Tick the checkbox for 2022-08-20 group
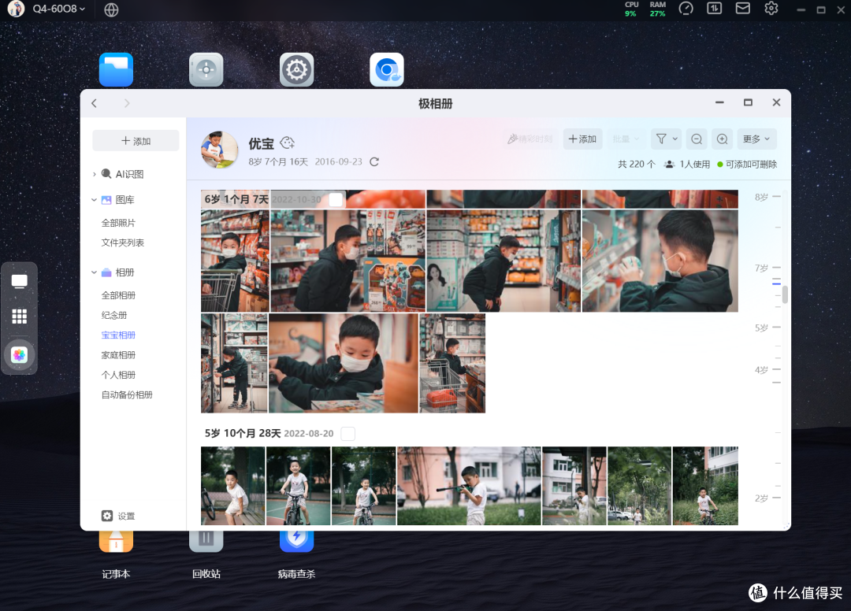This screenshot has width=851, height=611. click(348, 434)
